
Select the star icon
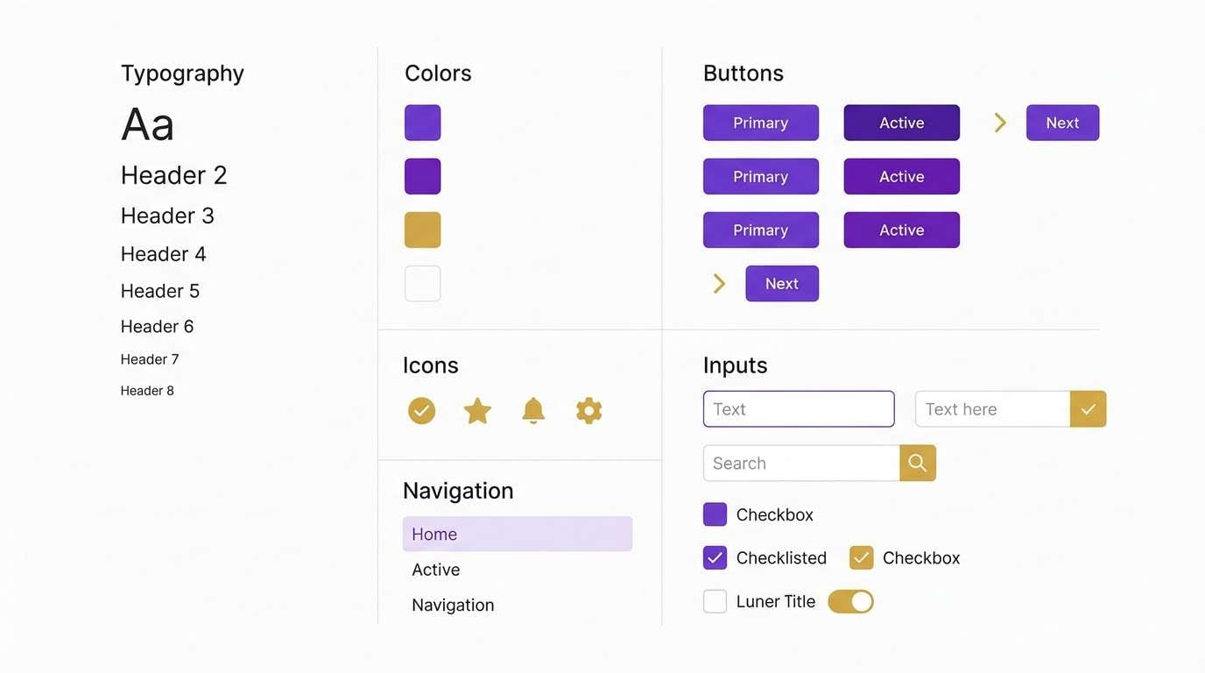point(477,409)
